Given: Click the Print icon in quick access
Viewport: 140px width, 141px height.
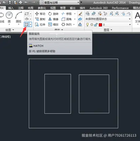Looking at the screenshot, I should click(21, 2).
